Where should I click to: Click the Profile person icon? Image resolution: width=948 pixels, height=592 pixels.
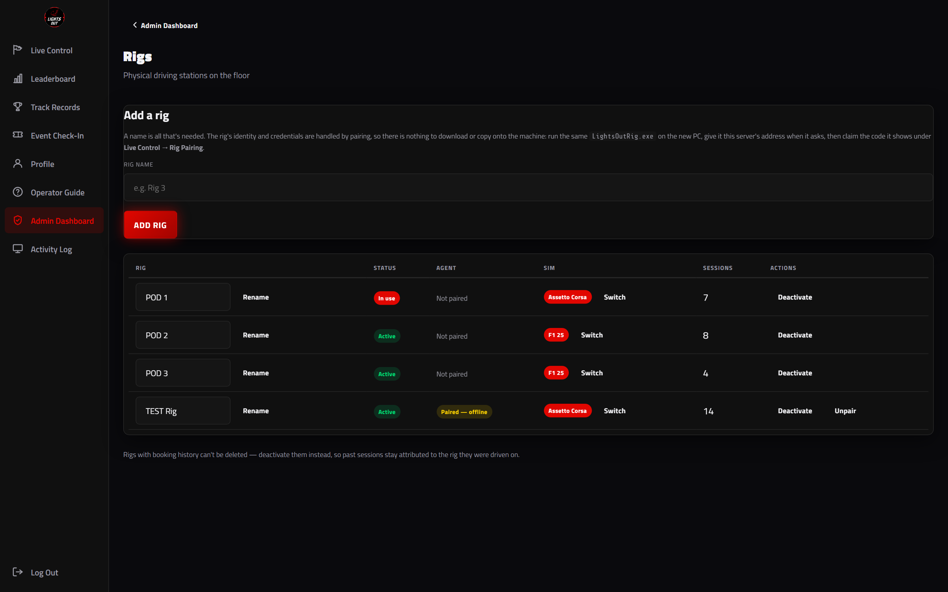click(x=17, y=164)
